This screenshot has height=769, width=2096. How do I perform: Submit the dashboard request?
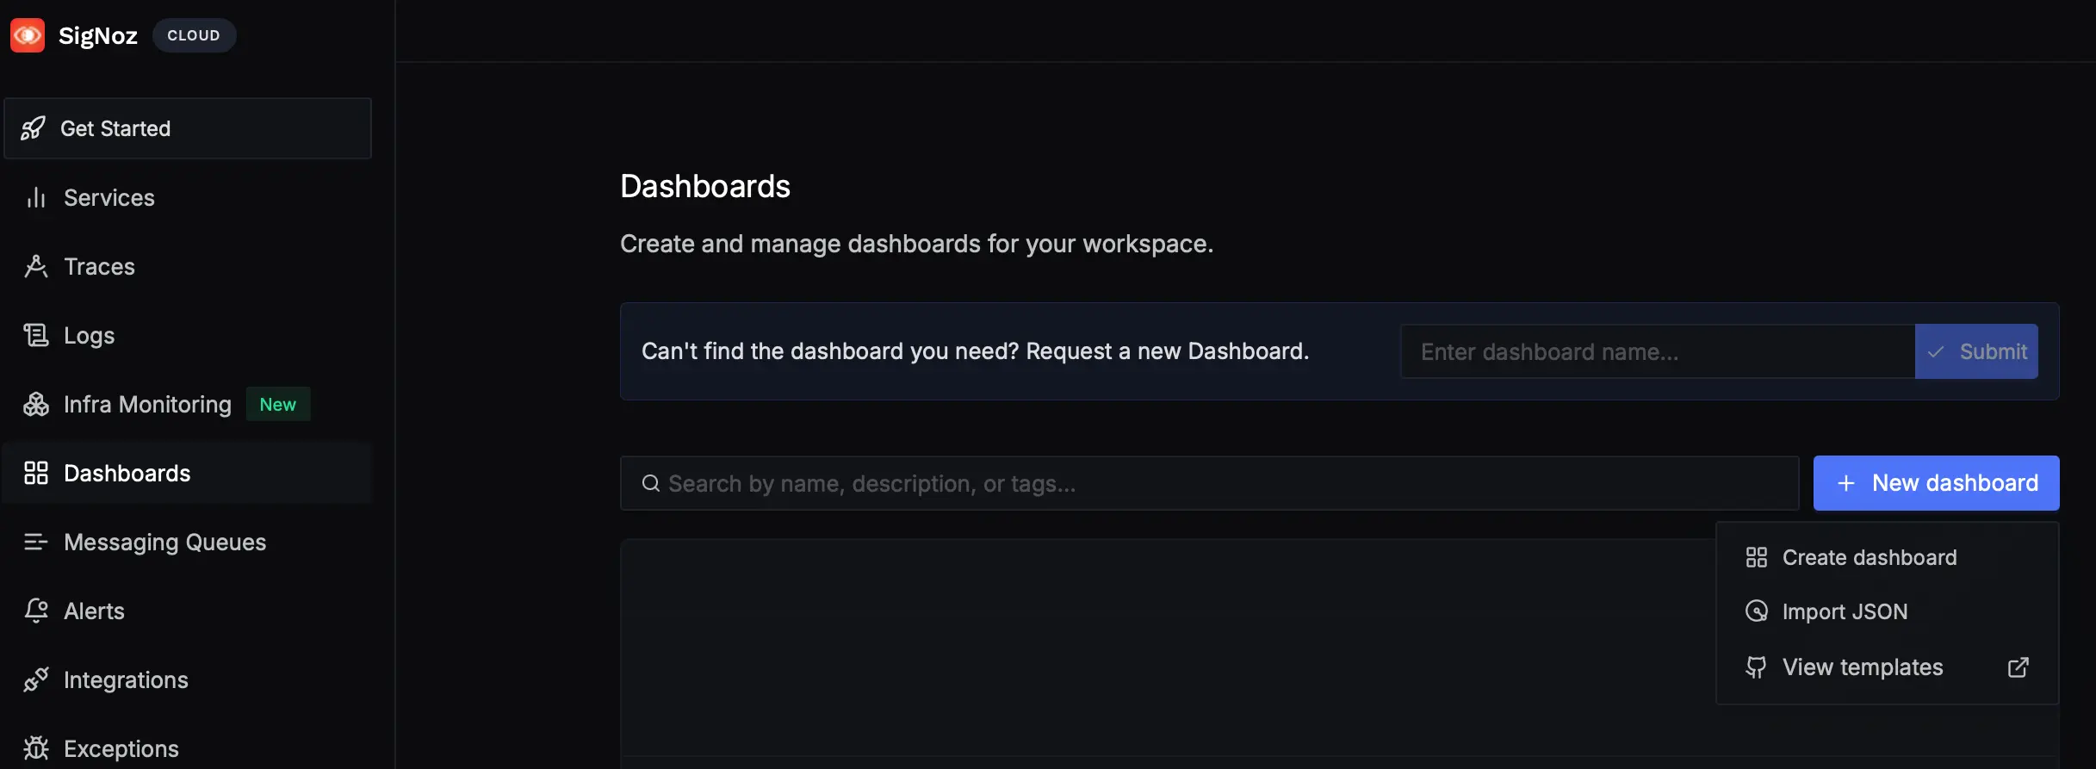click(x=1976, y=351)
